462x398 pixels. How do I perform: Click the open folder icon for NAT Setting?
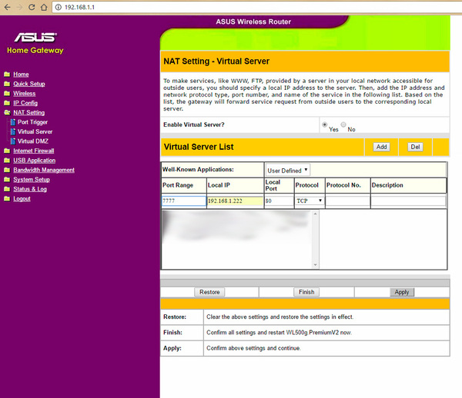tap(7, 113)
